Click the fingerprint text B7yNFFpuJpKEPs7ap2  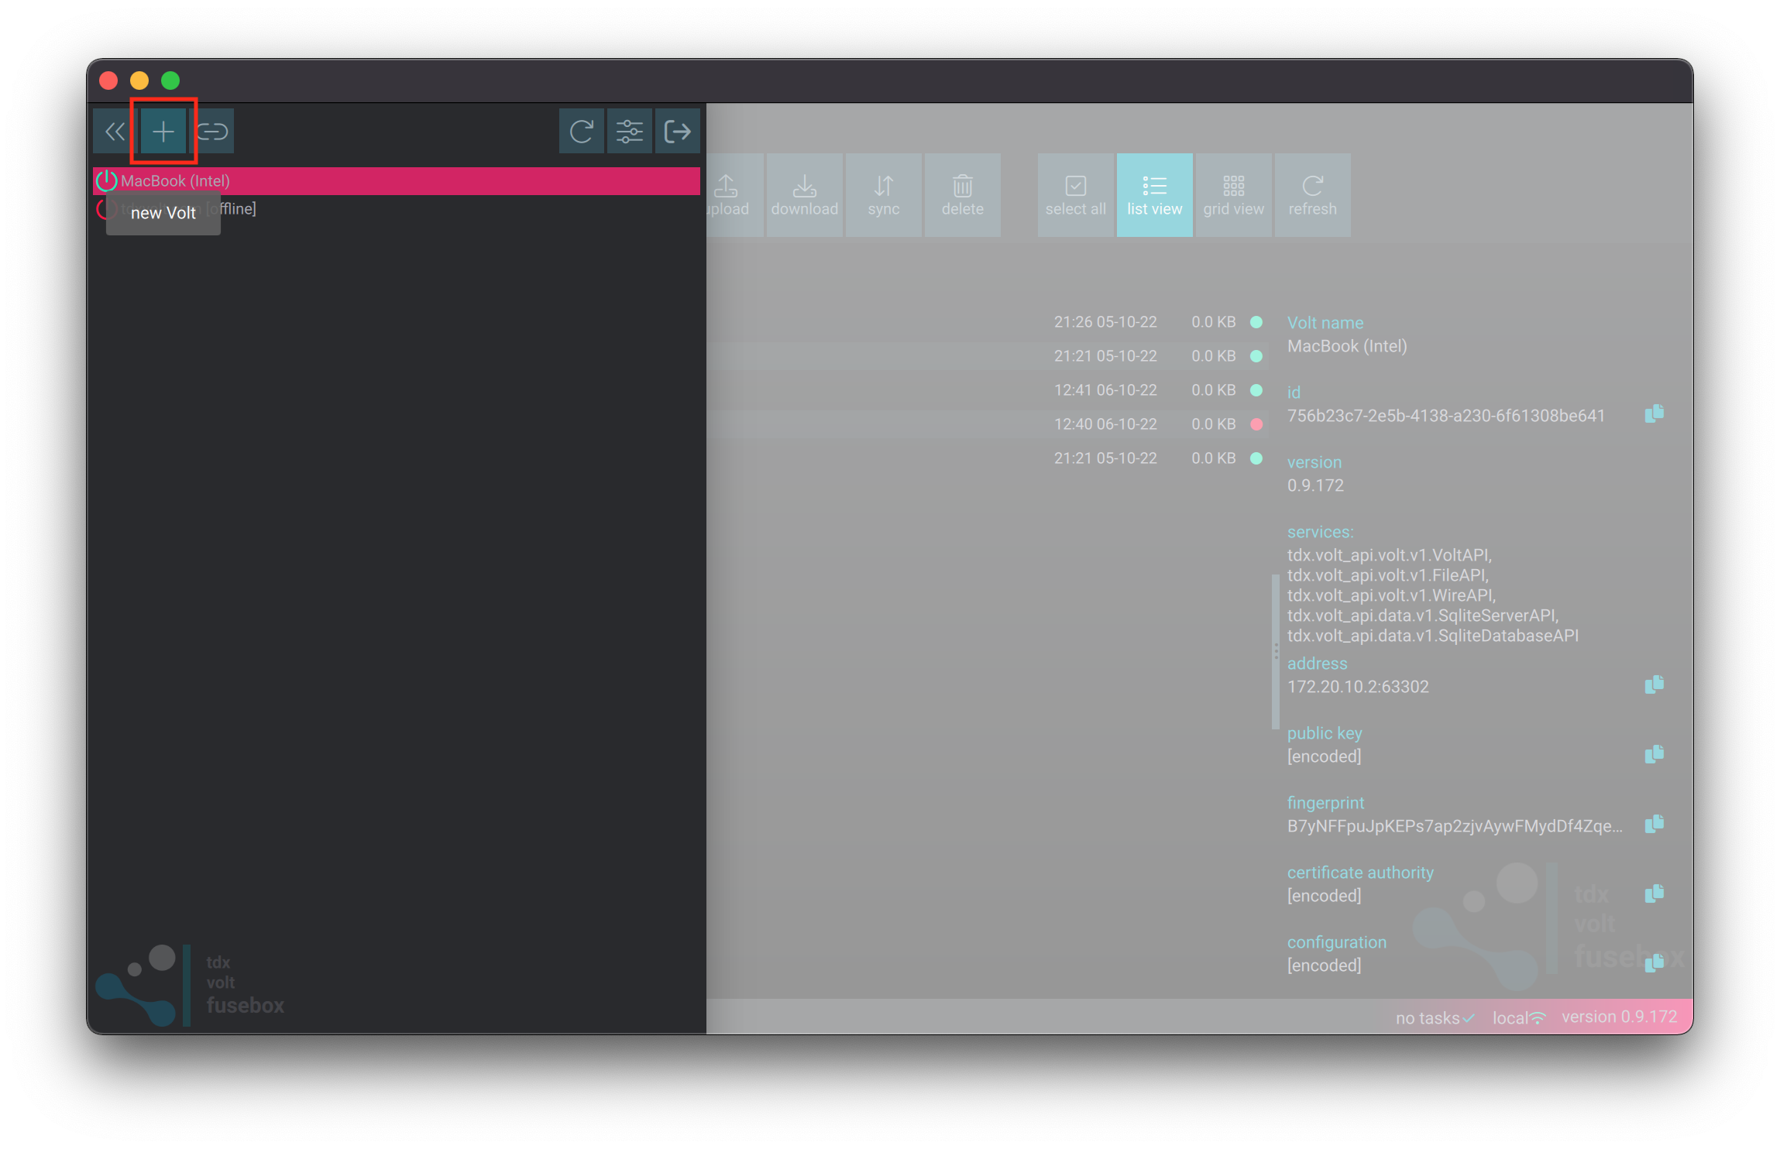point(1455,826)
